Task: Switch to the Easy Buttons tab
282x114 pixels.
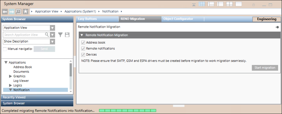Action: (87, 19)
